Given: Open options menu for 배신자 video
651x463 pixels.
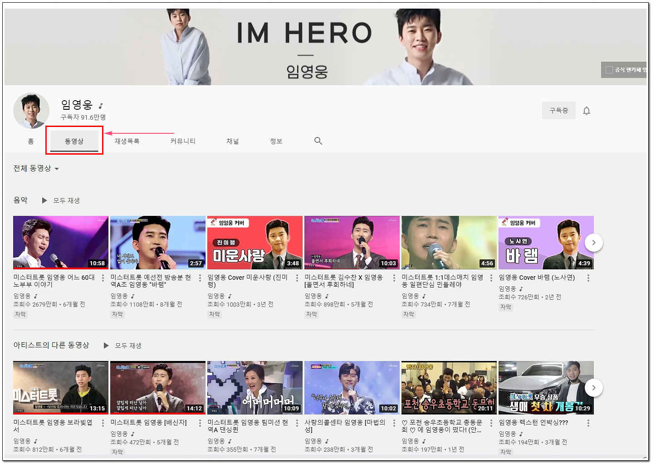Looking at the screenshot, I should click(x=200, y=423).
